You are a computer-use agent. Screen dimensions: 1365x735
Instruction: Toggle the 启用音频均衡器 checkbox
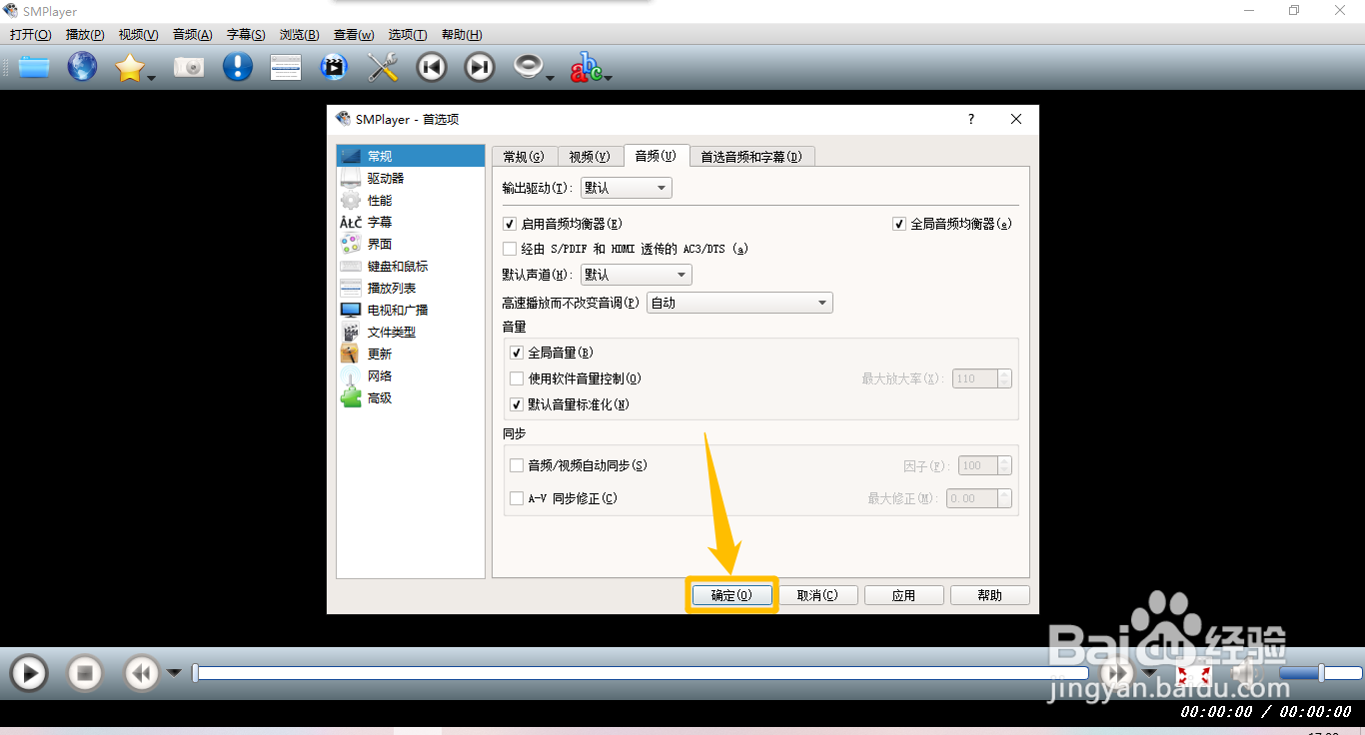510,224
